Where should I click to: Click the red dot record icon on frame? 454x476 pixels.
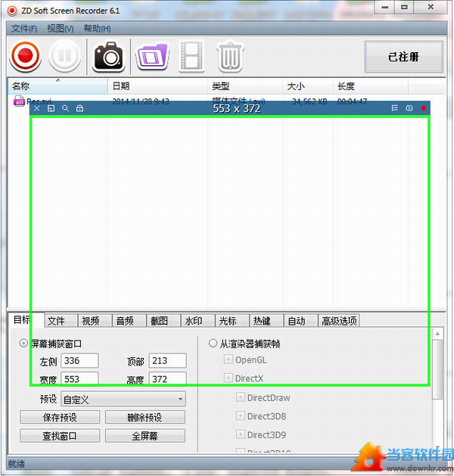coord(424,108)
